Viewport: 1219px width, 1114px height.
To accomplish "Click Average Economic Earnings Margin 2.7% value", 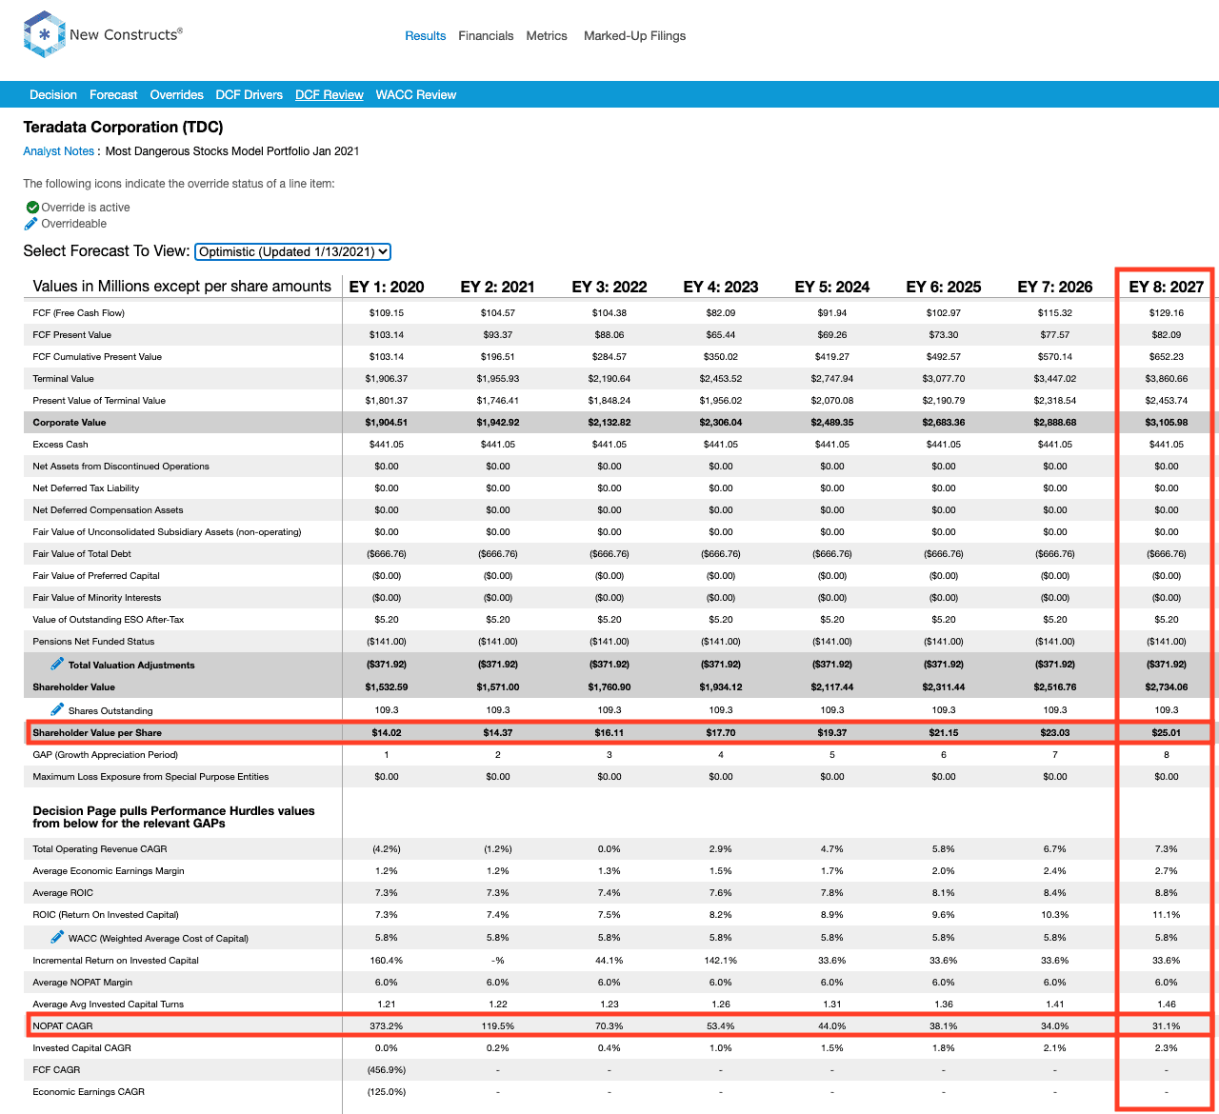I will click(x=1167, y=870).
